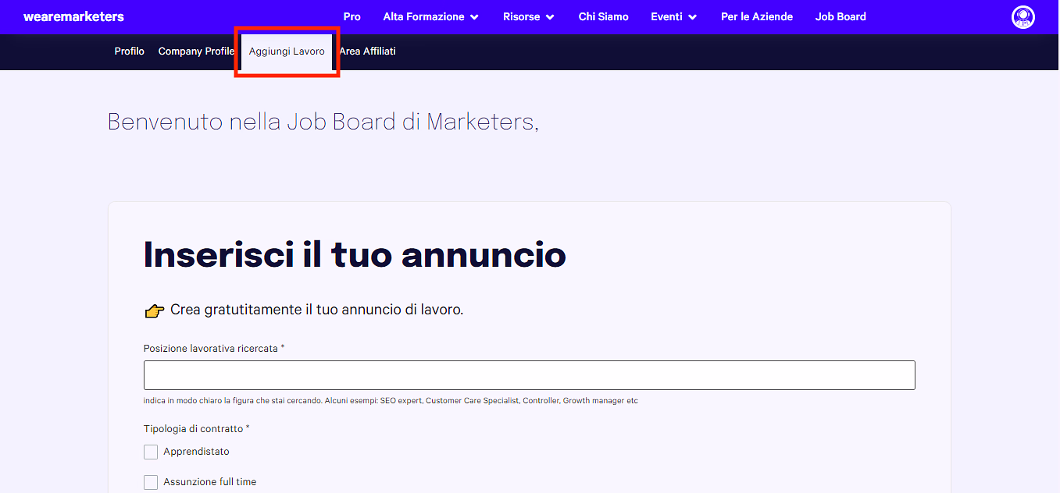
Task: Open the Company Profile tab
Action: pyautogui.click(x=196, y=51)
